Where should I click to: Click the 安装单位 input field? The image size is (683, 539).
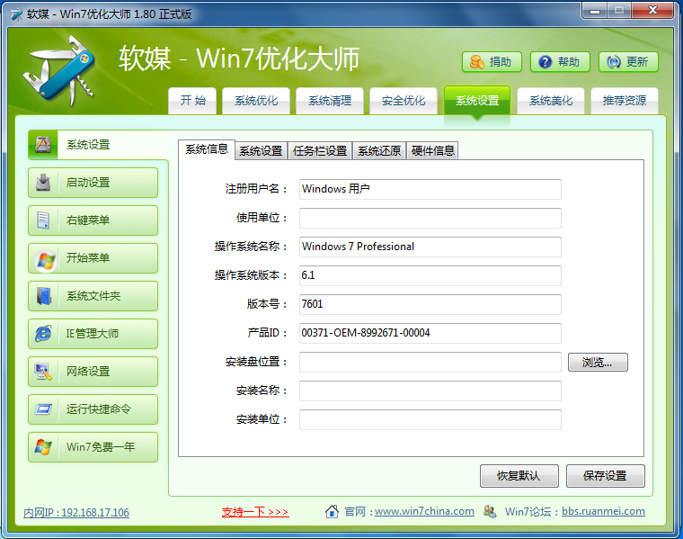click(x=430, y=419)
